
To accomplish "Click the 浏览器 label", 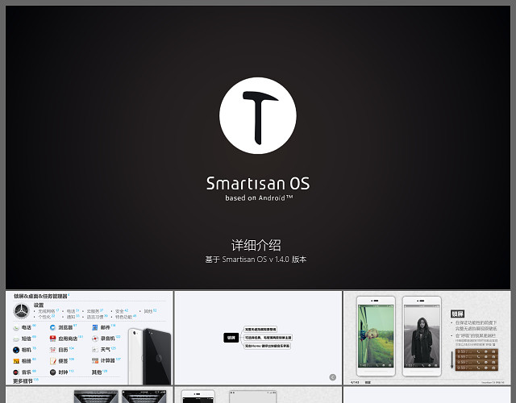I will (65, 327).
